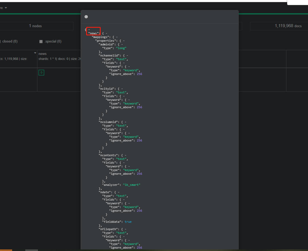308x251 pixels.
Task: Click the "text" type value of nchannelid
Action: tap(121, 59)
